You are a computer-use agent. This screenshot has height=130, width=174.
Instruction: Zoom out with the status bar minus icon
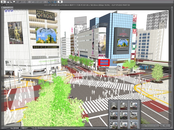(15, 128)
